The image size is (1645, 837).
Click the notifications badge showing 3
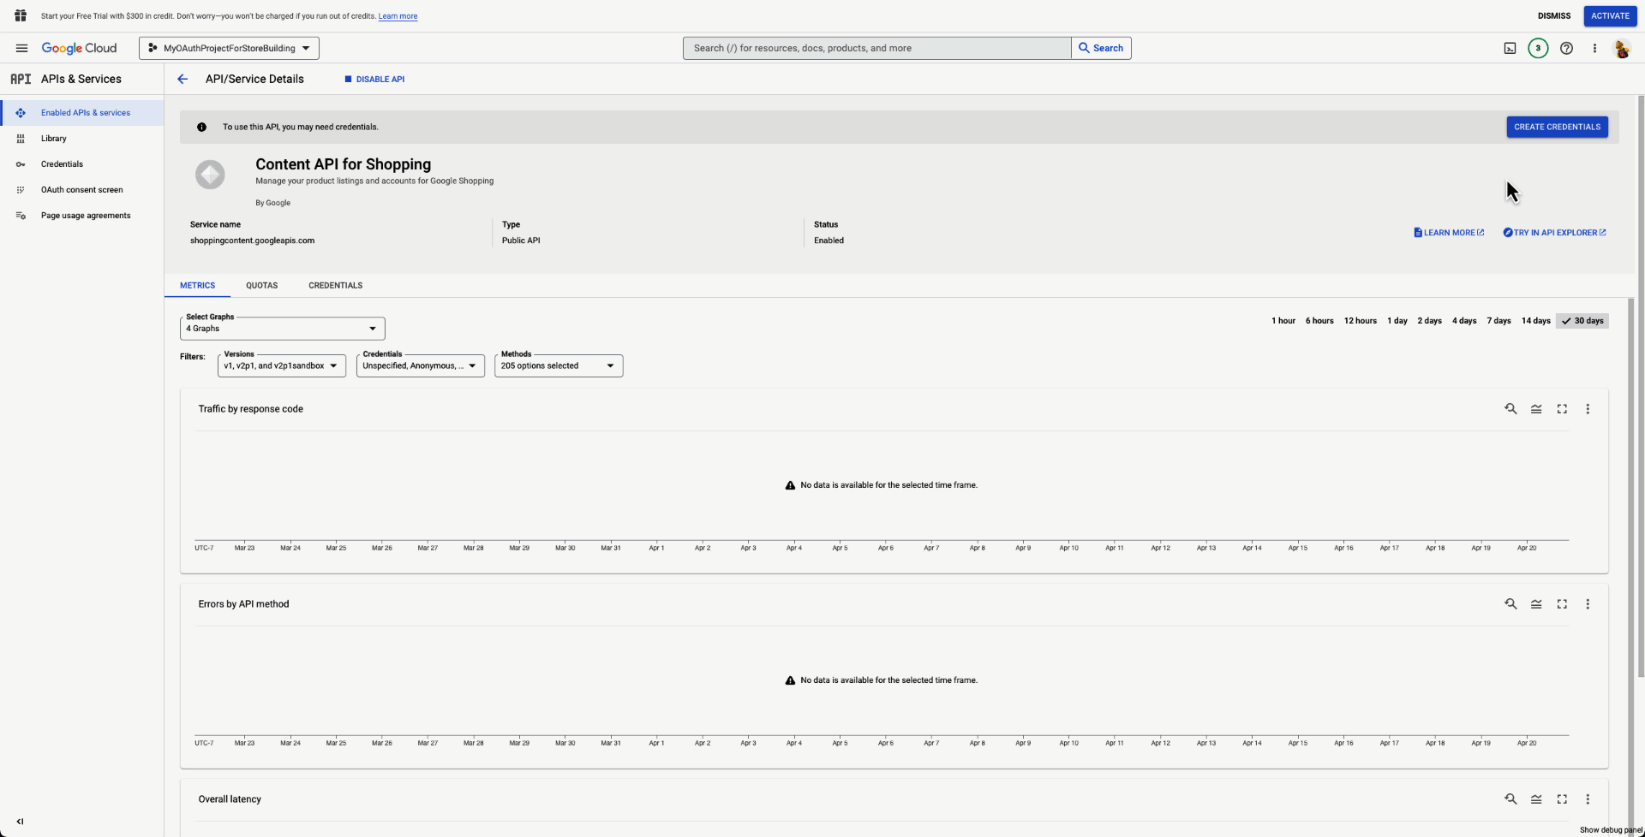pos(1538,49)
